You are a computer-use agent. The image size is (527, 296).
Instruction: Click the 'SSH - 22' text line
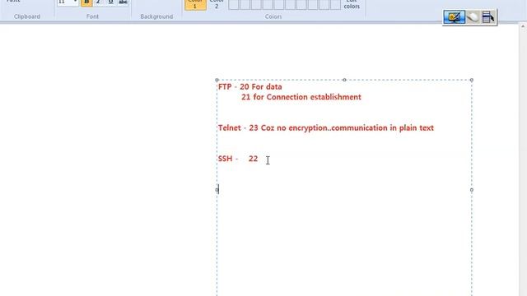[238, 159]
